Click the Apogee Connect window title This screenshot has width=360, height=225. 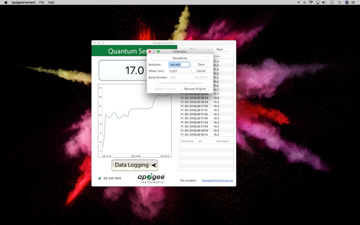coord(163,43)
